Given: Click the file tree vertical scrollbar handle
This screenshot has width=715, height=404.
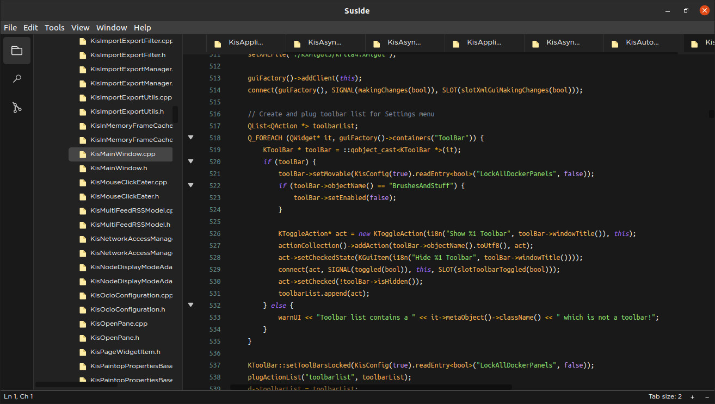Looking at the screenshot, I should [175, 114].
